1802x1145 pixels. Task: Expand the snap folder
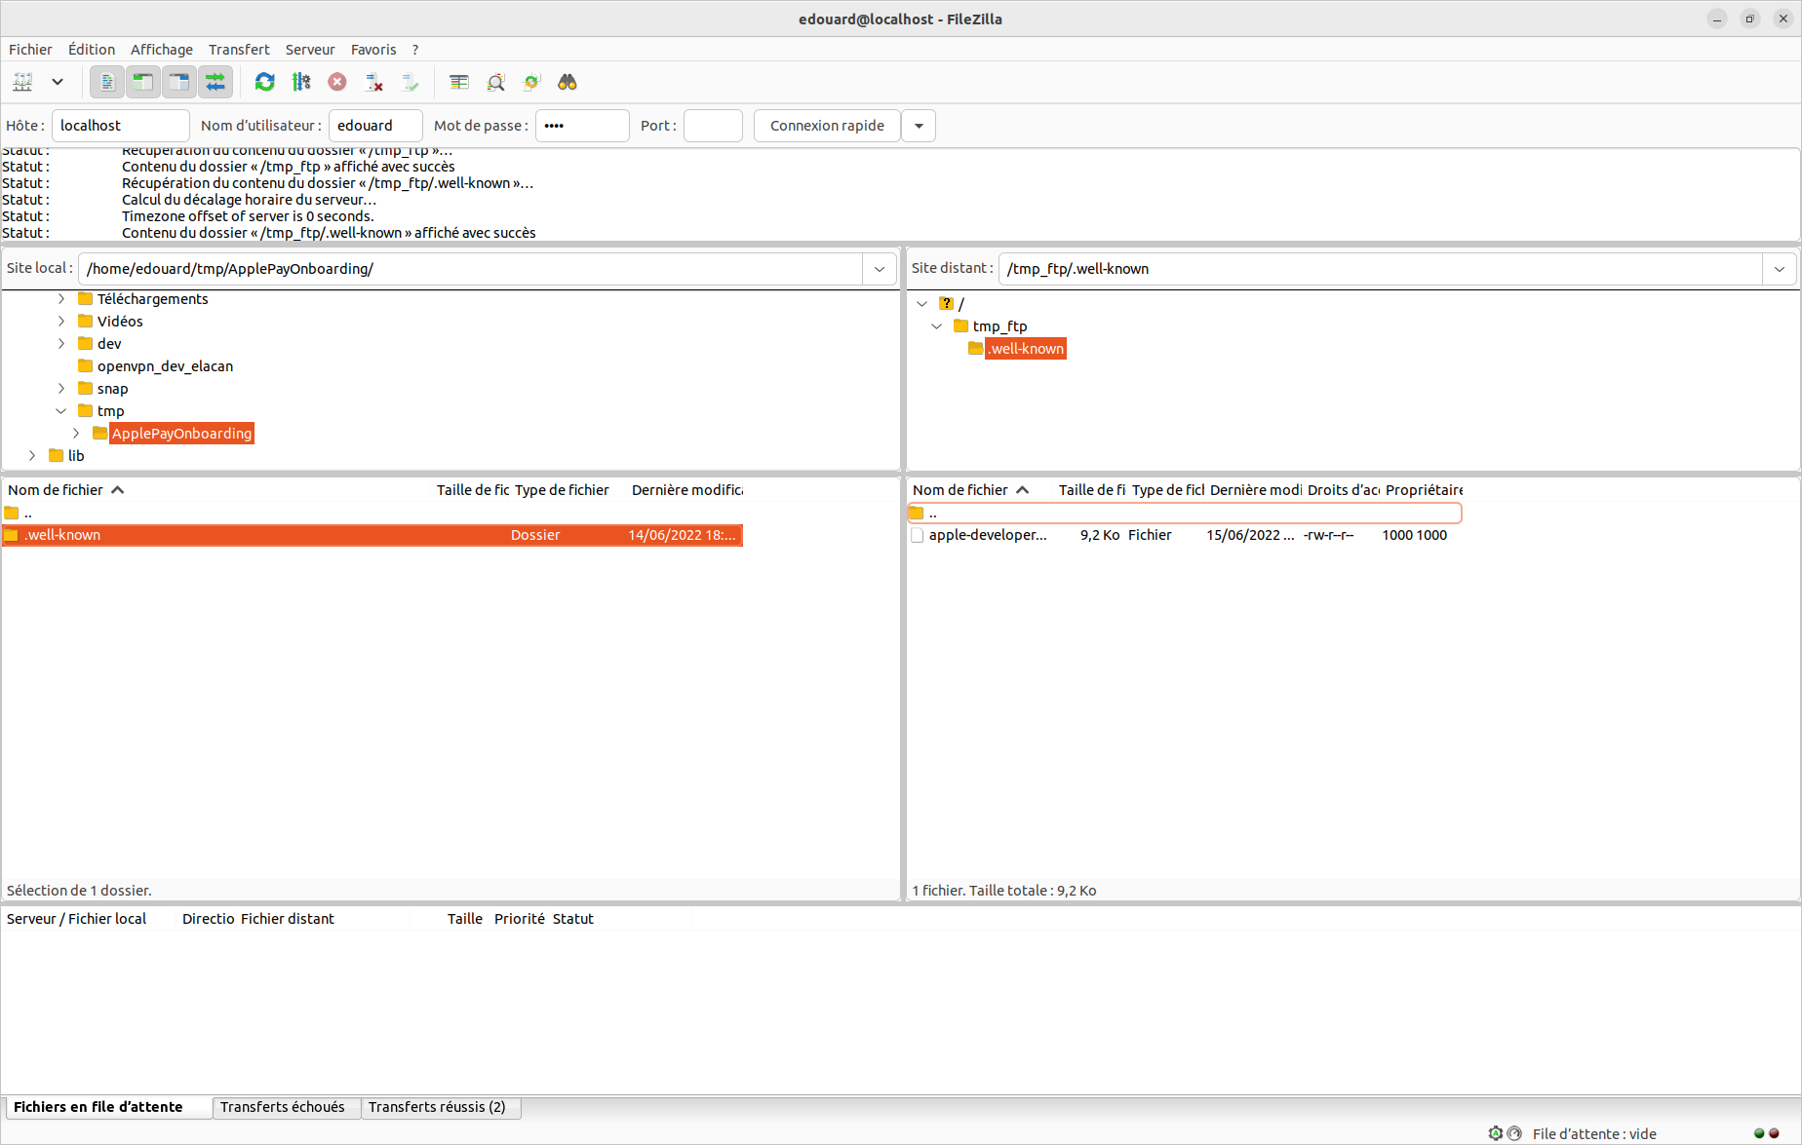point(61,389)
